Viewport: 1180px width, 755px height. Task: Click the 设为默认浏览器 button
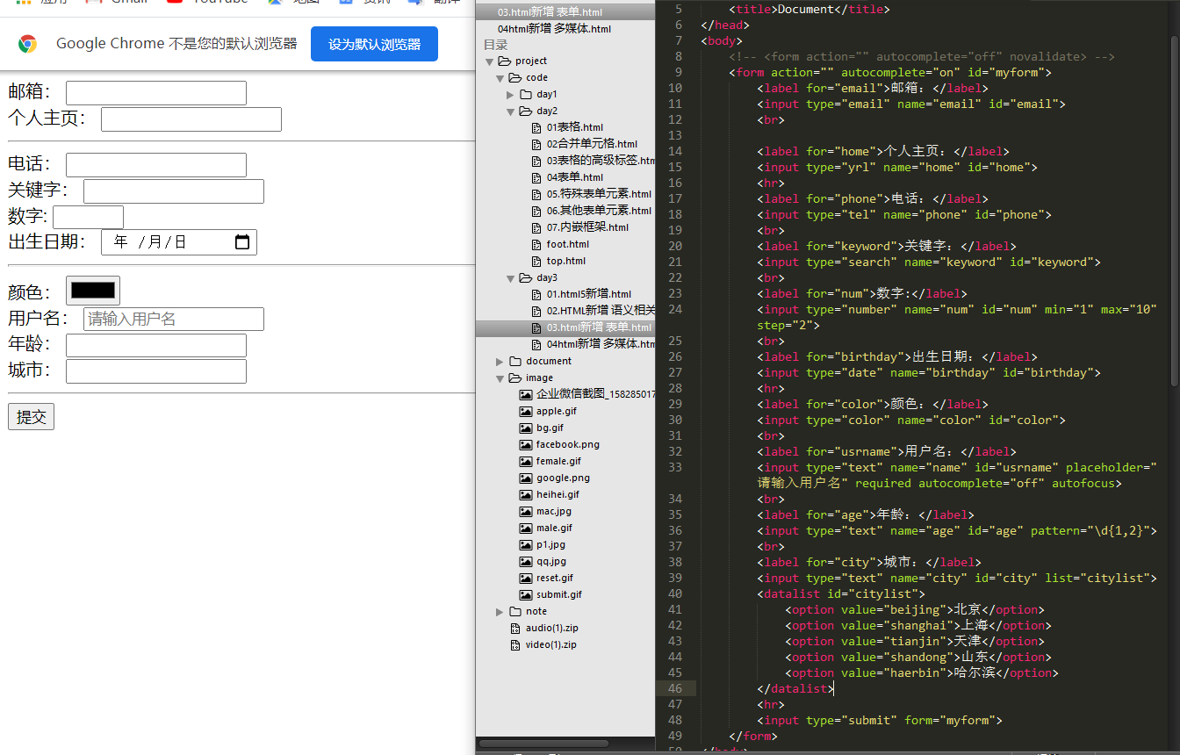[374, 44]
